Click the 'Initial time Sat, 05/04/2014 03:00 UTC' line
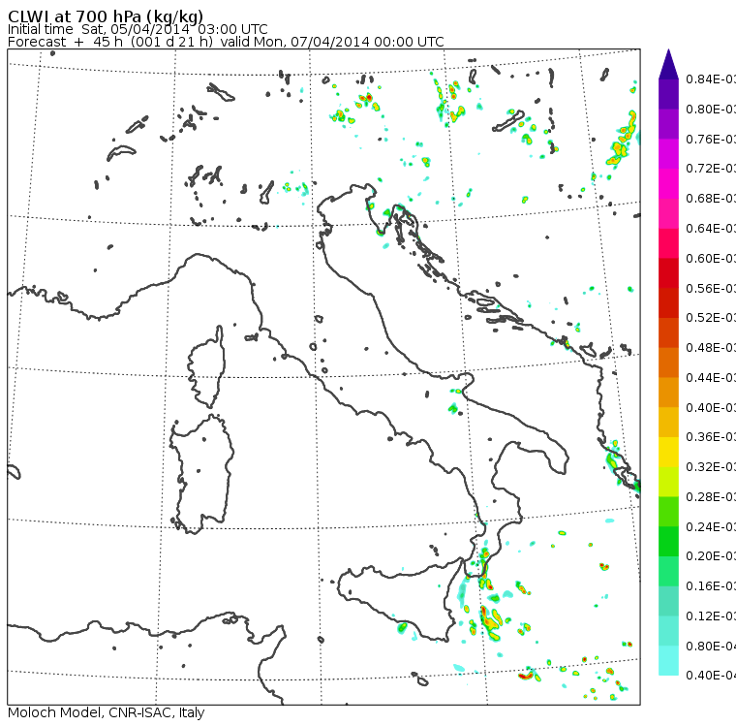The image size is (736, 726). click(x=138, y=29)
